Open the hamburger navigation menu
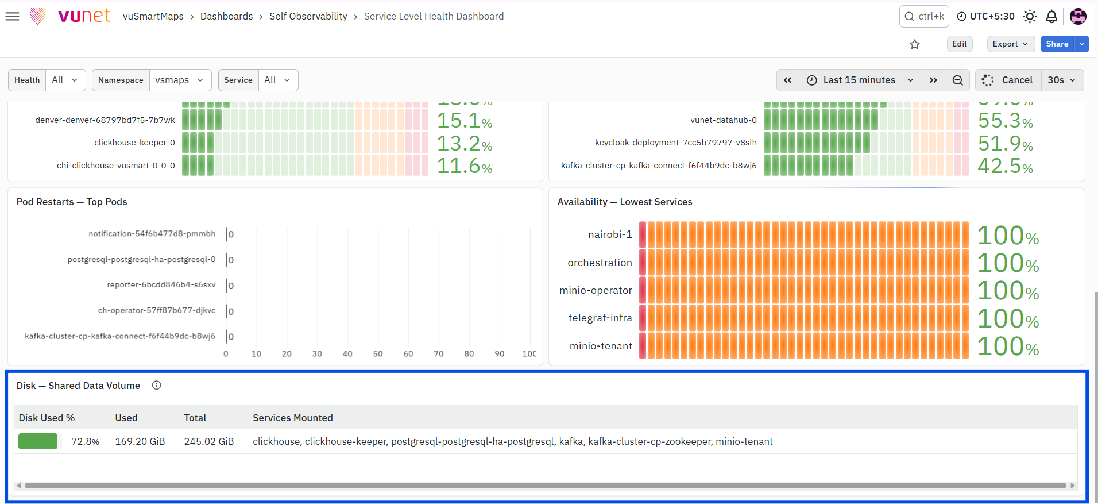The height and width of the screenshot is (504, 1098). click(12, 16)
